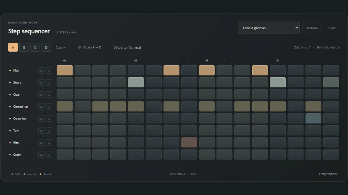Select the Crash track label
Image resolution: width=348 pixels, height=195 pixels.
[x=17, y=155]
